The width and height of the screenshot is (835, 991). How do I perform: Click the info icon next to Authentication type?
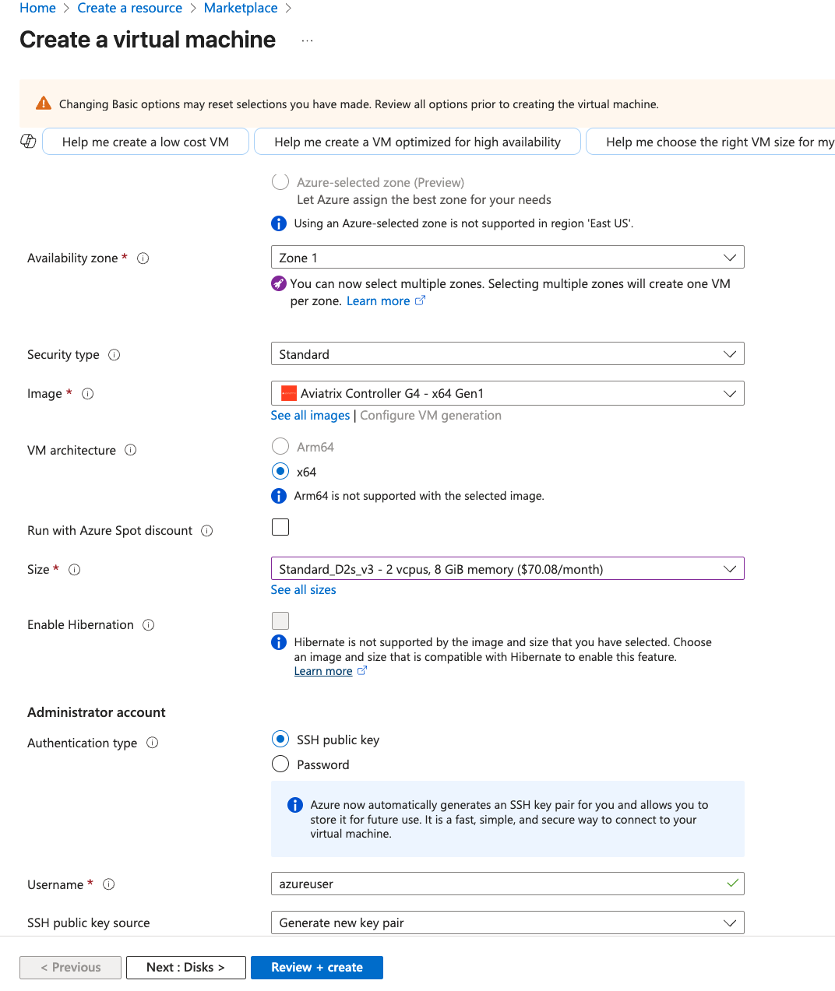tap(153, 743)
